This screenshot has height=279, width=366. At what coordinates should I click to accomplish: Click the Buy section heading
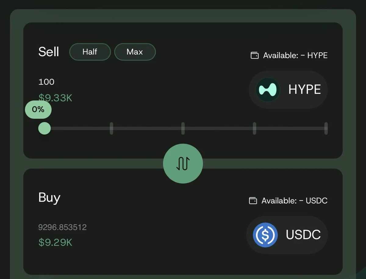click(49, 198)
